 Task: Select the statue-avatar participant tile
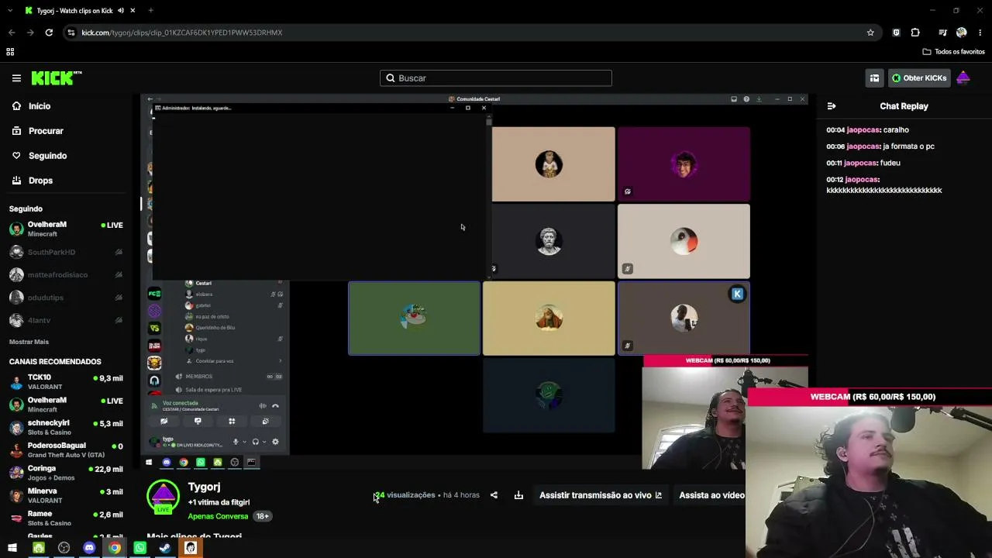549,241
